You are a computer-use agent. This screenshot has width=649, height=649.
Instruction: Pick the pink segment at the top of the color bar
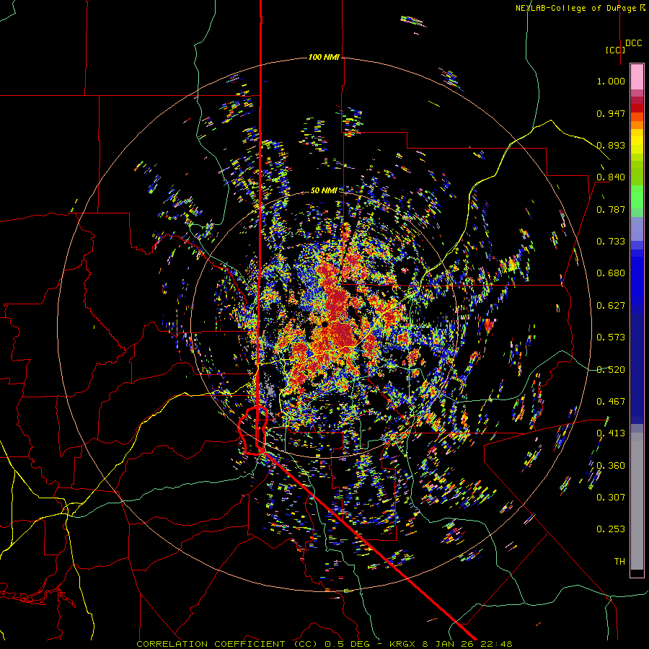click(x=637, y=76)
